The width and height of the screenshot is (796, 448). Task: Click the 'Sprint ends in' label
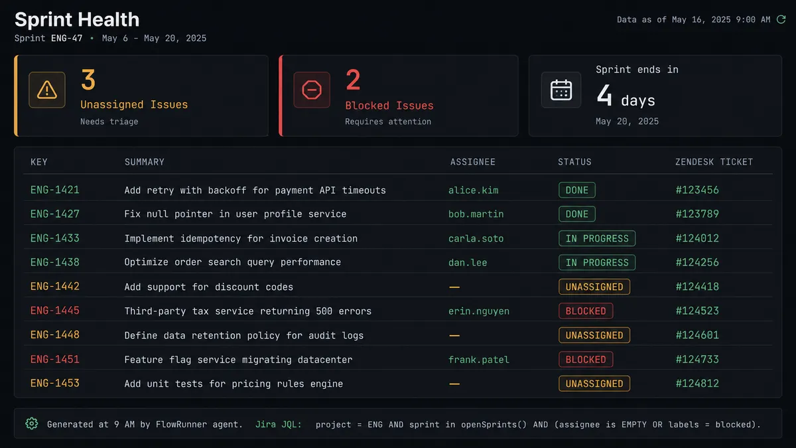pos(637,69)
